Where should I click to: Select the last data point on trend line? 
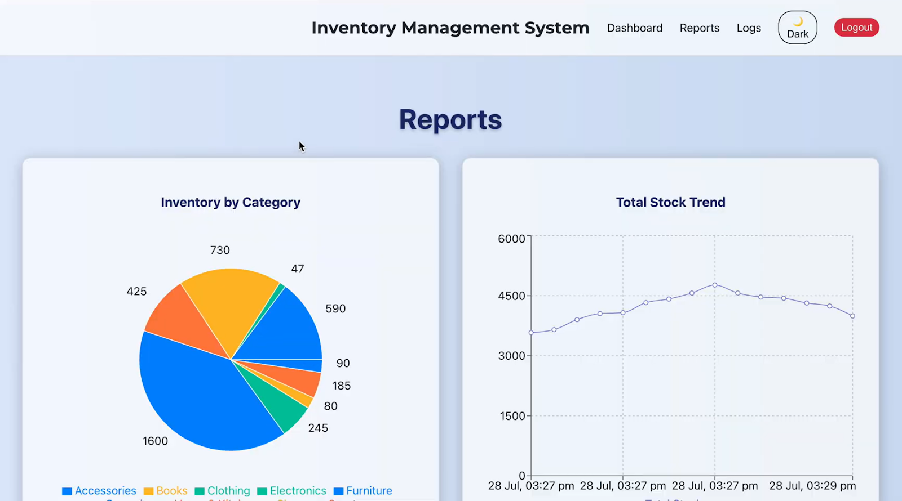[x=852, y=316]
